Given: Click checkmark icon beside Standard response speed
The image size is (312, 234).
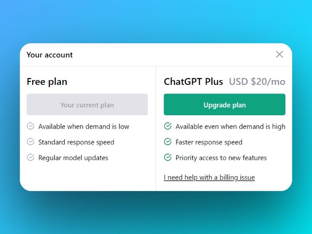Looking at the screenshot, I should (30, 142).
